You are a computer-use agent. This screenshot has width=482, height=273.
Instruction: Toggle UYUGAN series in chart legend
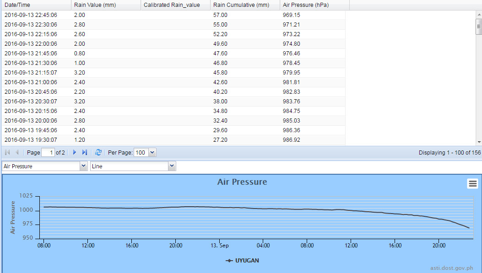point(242,261)
